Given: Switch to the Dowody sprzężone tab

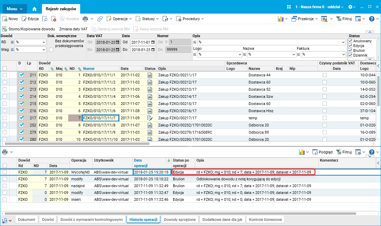Looking at the screenshot, I should click(x=179, y=220).
